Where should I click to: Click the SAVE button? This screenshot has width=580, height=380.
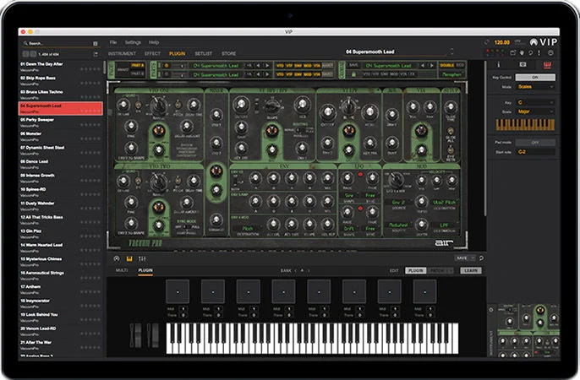coord(462,258)
